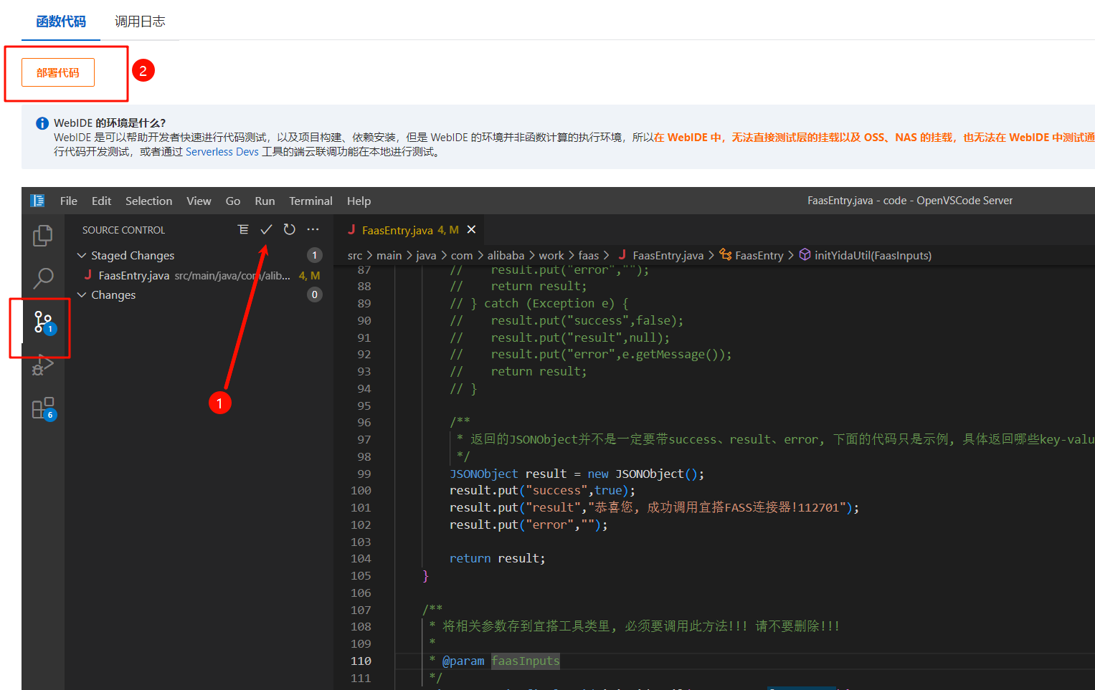
Task: Click 'JSONObject result = new JSONObject();' line
Action: tap(577, 474)
